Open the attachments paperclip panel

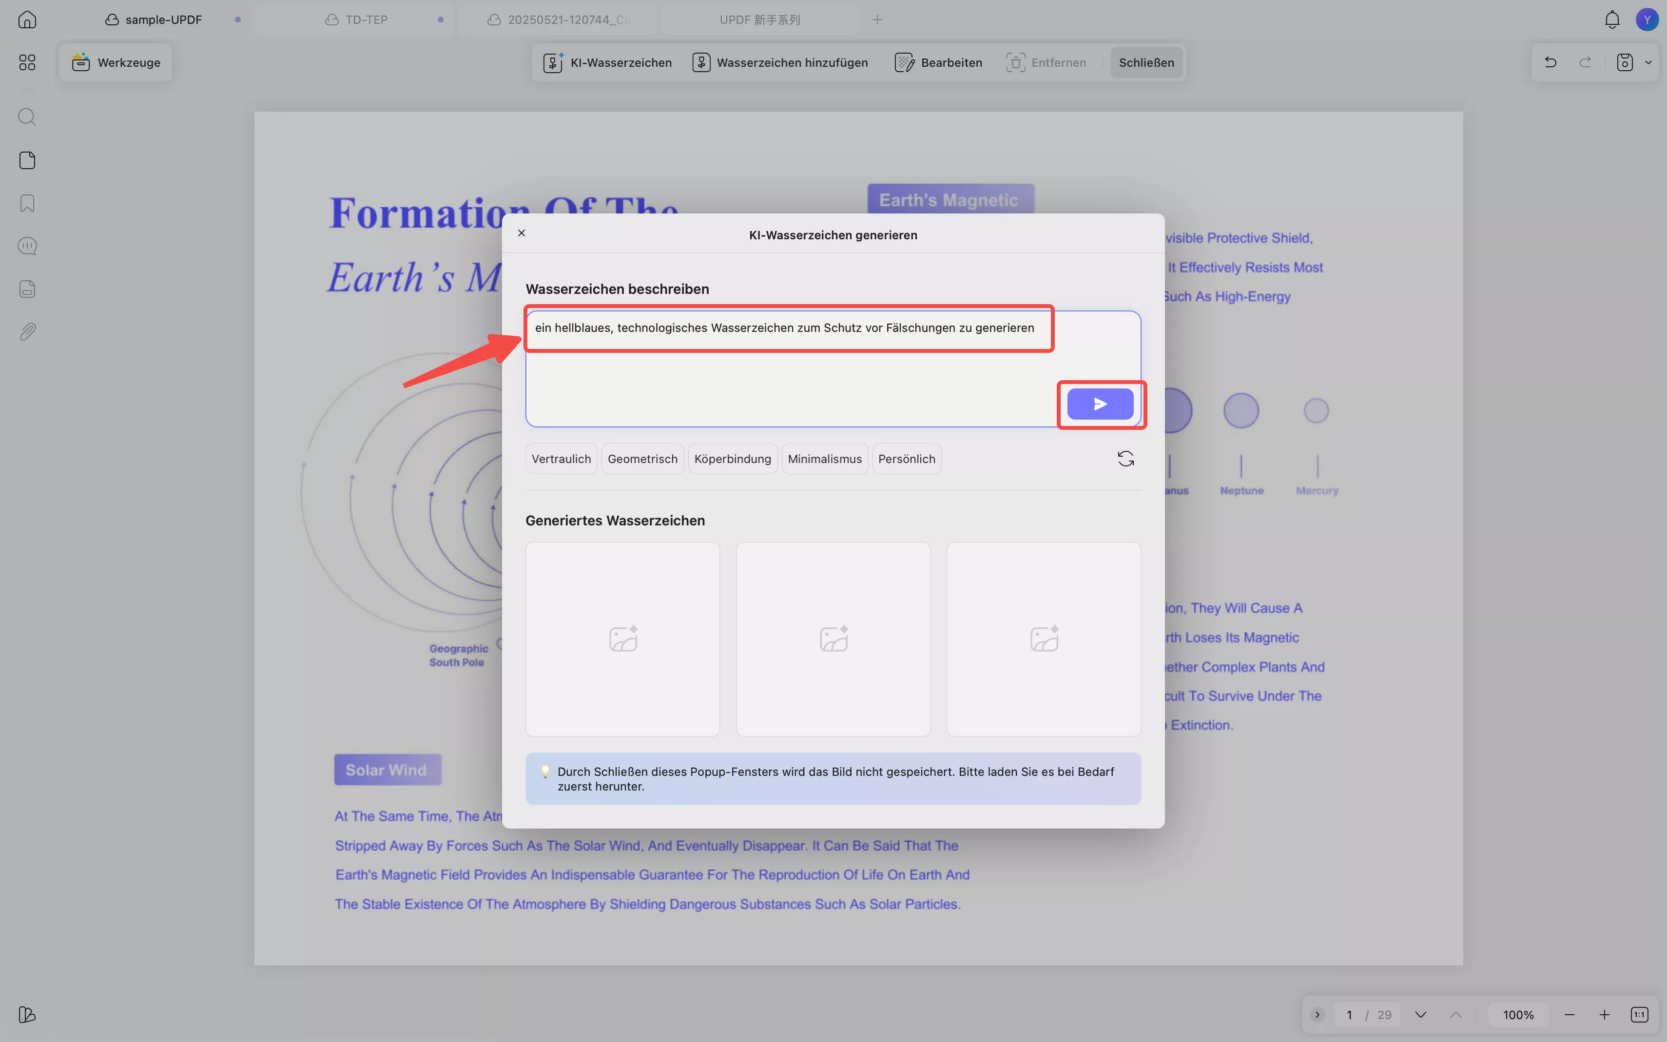click(x=27, y=332)
